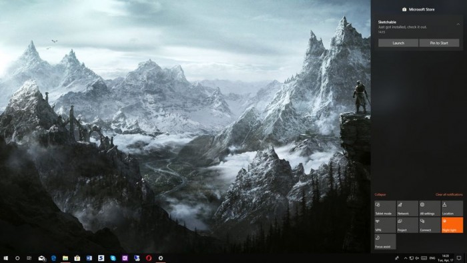Click the Sketchable notification title
Image resolution: width=467 pixels, height=263 pixels.
[387, 22]
